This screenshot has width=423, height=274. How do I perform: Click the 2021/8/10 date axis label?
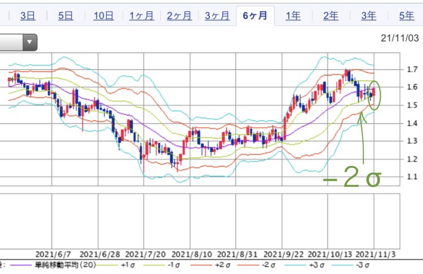pyautogui.click(x=192, y=254)
